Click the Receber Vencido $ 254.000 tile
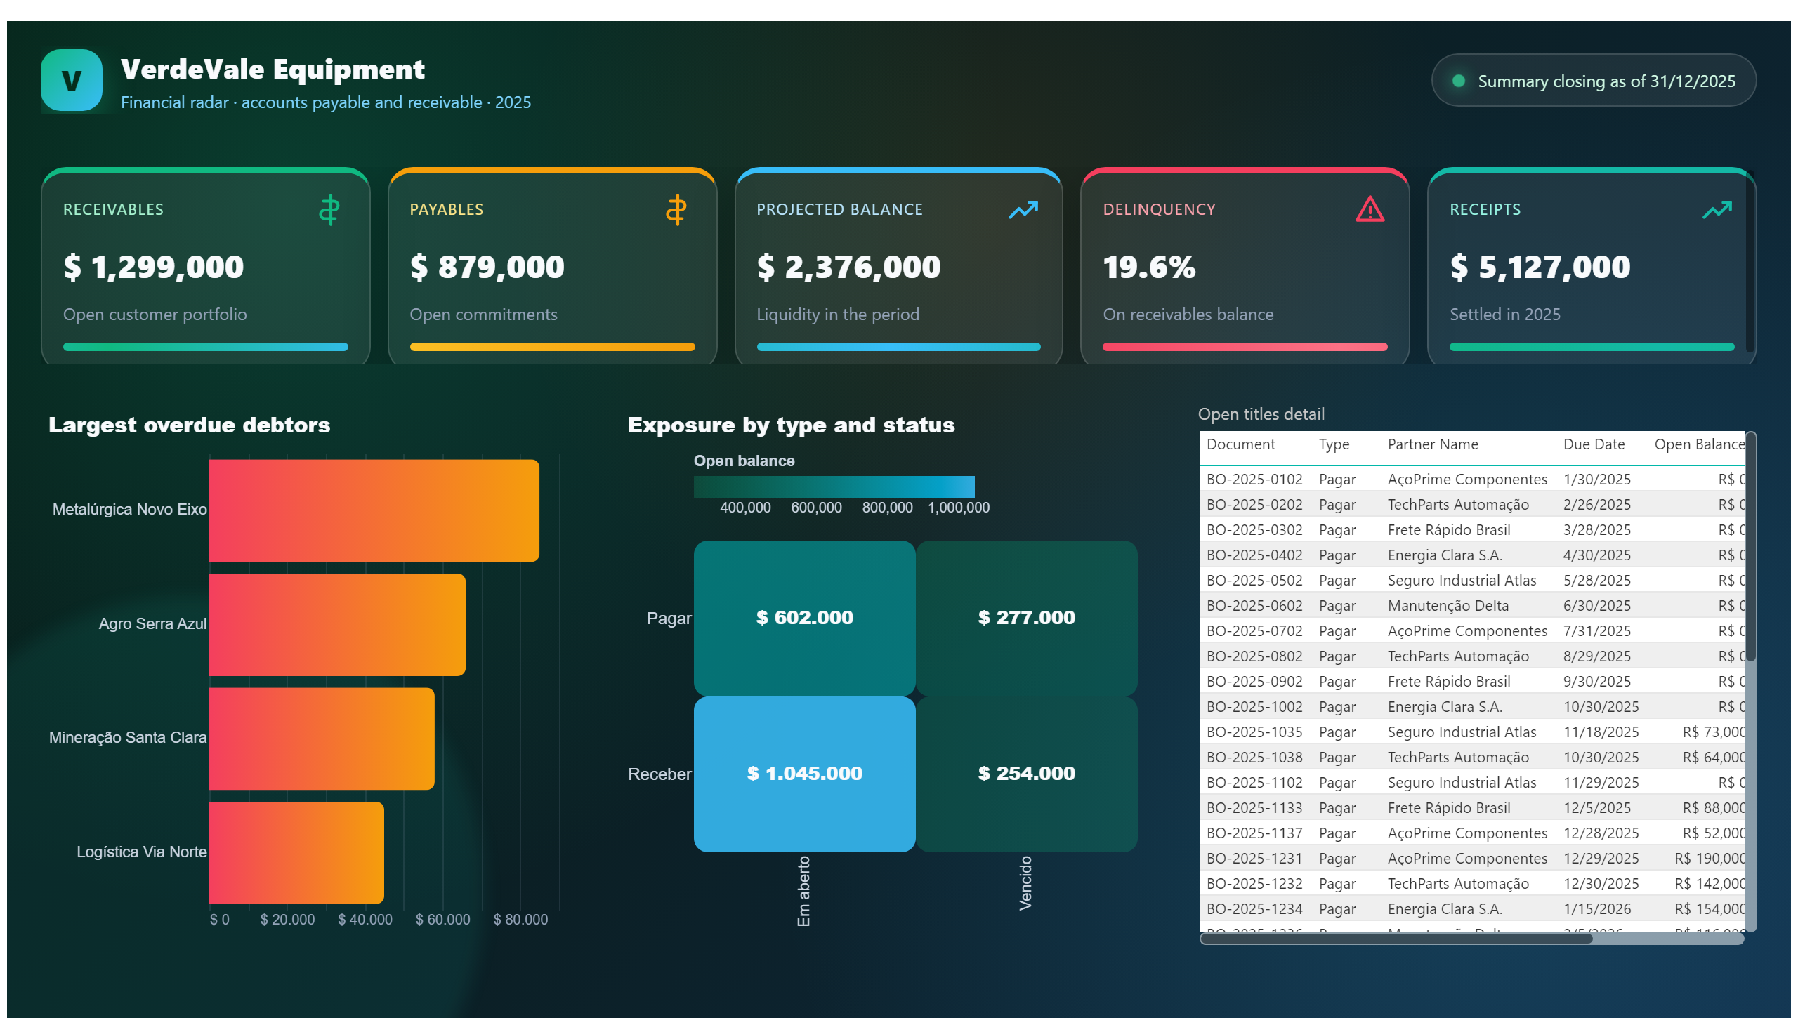 click(1026, 774)
